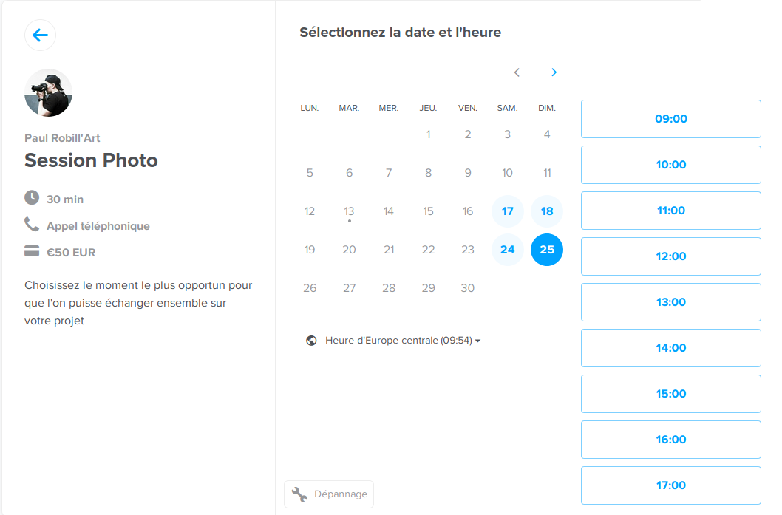Select the 17:00 time slot
This screenshot has height=515, width=782.
[670, 485]
